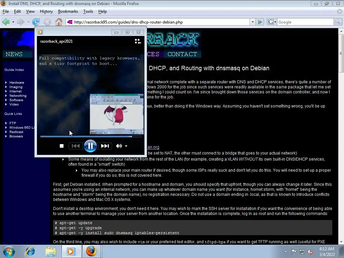Click the muted volume tray icon
The image size is (344, 258).
[x=310, y=252]
